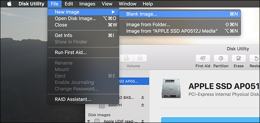Open the Images menu
The image size is (260, 123).
point(87,4)
